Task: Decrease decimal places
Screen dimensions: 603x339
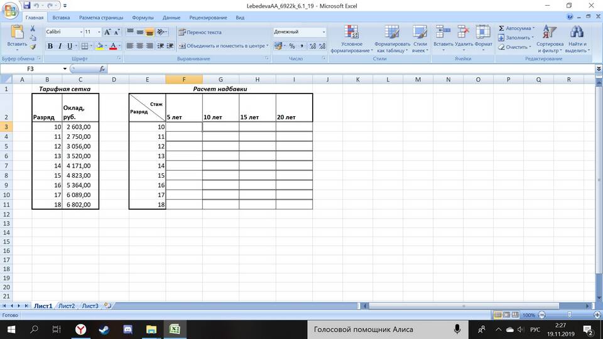Action: coord(322,46)
